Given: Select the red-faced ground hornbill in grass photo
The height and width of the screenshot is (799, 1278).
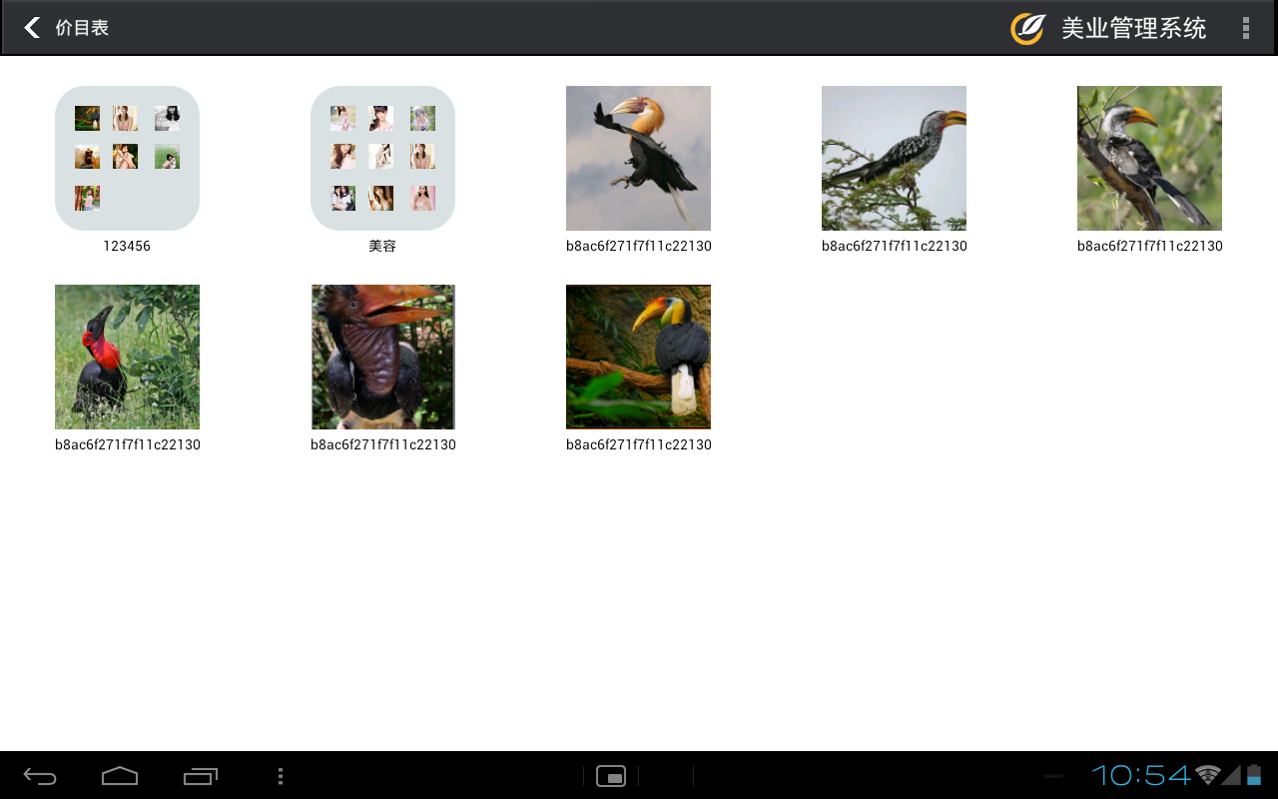Looking at the screenshot, I should tap(127, 357).
